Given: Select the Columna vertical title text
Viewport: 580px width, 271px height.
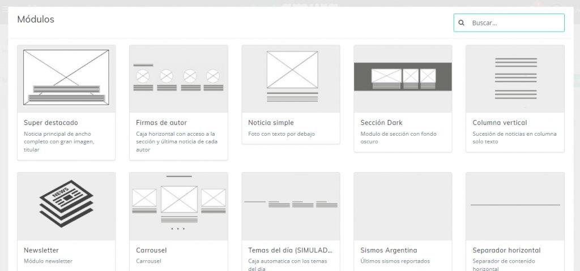Looking at the screenshot, I should 500,123.
